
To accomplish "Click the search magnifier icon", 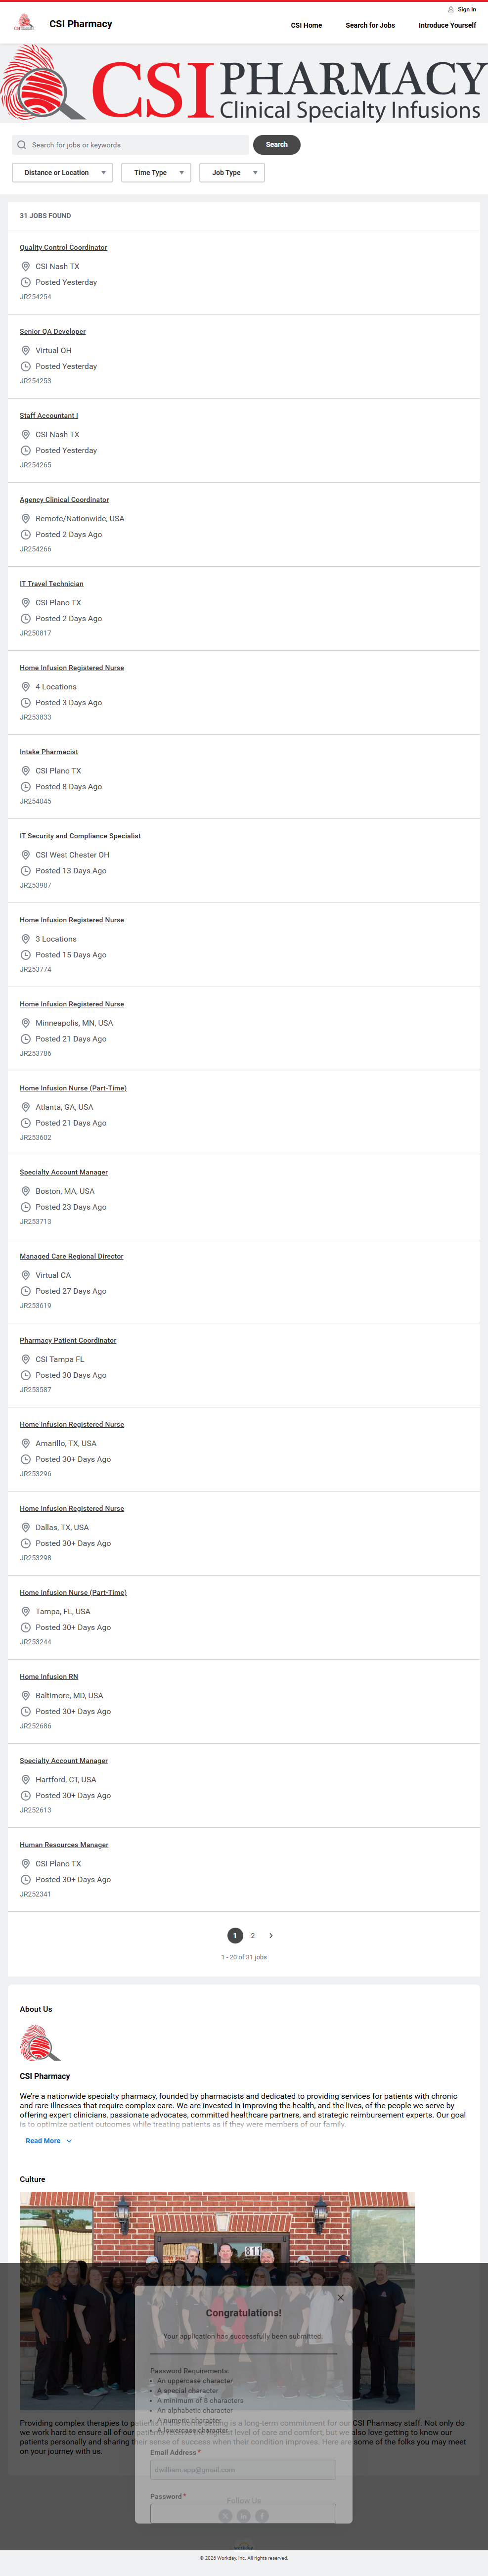I will [x=22, y=145].
